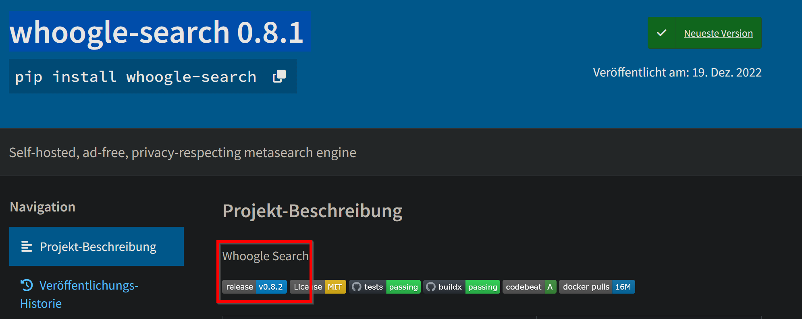This screenshot has height=319, width=802.
Task: Click the Whoogle Search heading text
Action: pos(265,256)
